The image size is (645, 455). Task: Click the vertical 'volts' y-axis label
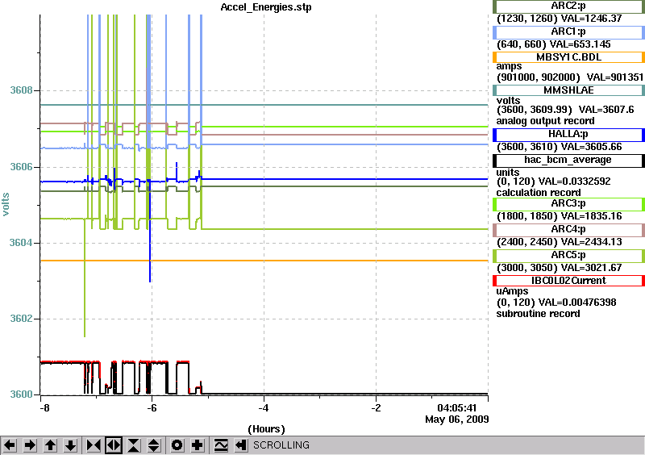point(6,204)
